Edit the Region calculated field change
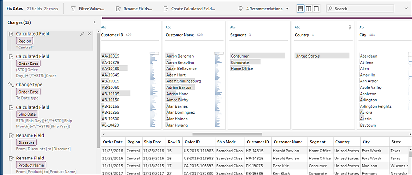412x175 pixels. pyautogui.click(x=82, y=34)
